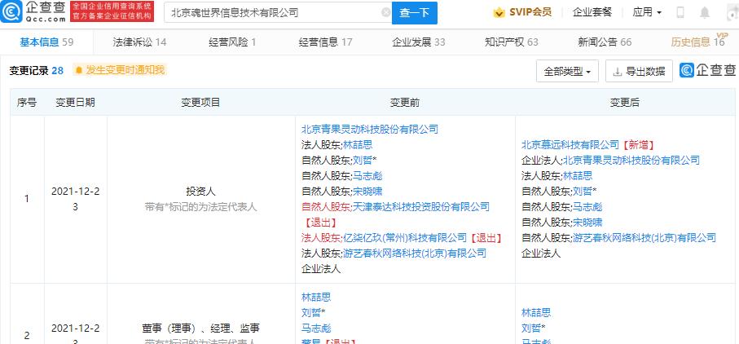The height and width of the screenshot is (344, 739).
Task: Click 投资人 change item cell
Action: (x=200, y=191)
